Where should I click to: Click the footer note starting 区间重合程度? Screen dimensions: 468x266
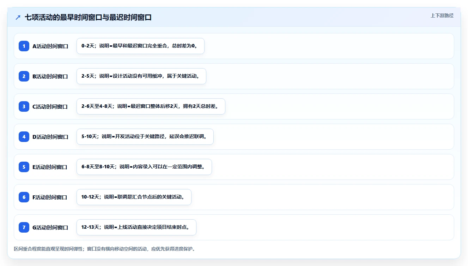[x=104, y=249]
